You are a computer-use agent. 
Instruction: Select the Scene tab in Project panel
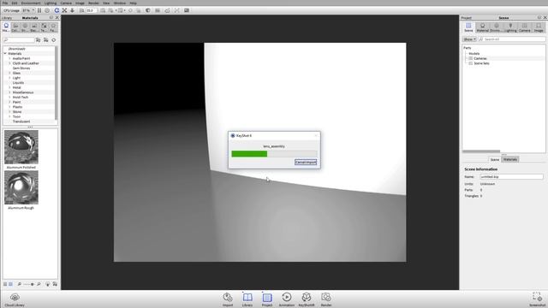pyautogui.click(x=468, y=27)
